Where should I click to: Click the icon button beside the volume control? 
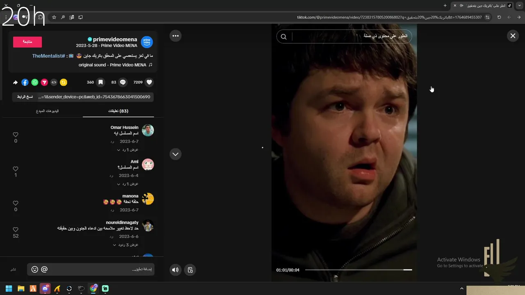[x=190, y=270]
